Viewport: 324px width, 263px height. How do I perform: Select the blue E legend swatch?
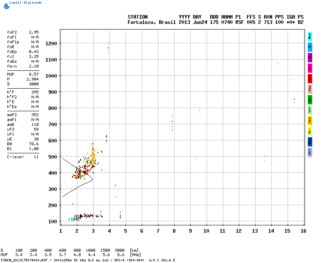310,47
